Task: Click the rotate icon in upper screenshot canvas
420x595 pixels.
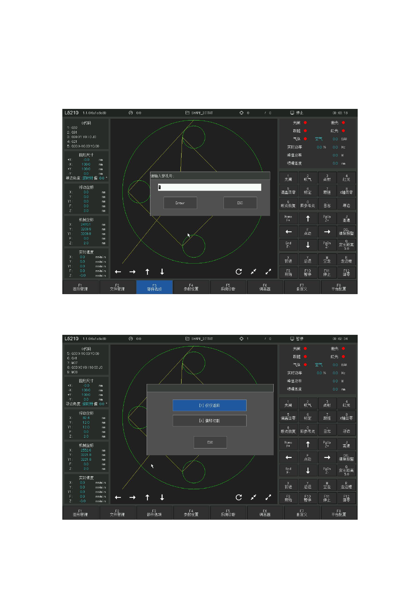Action: (x=239, y=272)
